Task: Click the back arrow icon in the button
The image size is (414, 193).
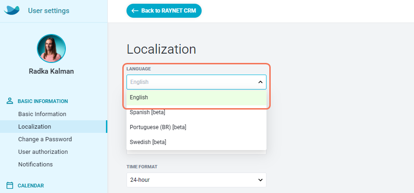Action: coord(135,11)
